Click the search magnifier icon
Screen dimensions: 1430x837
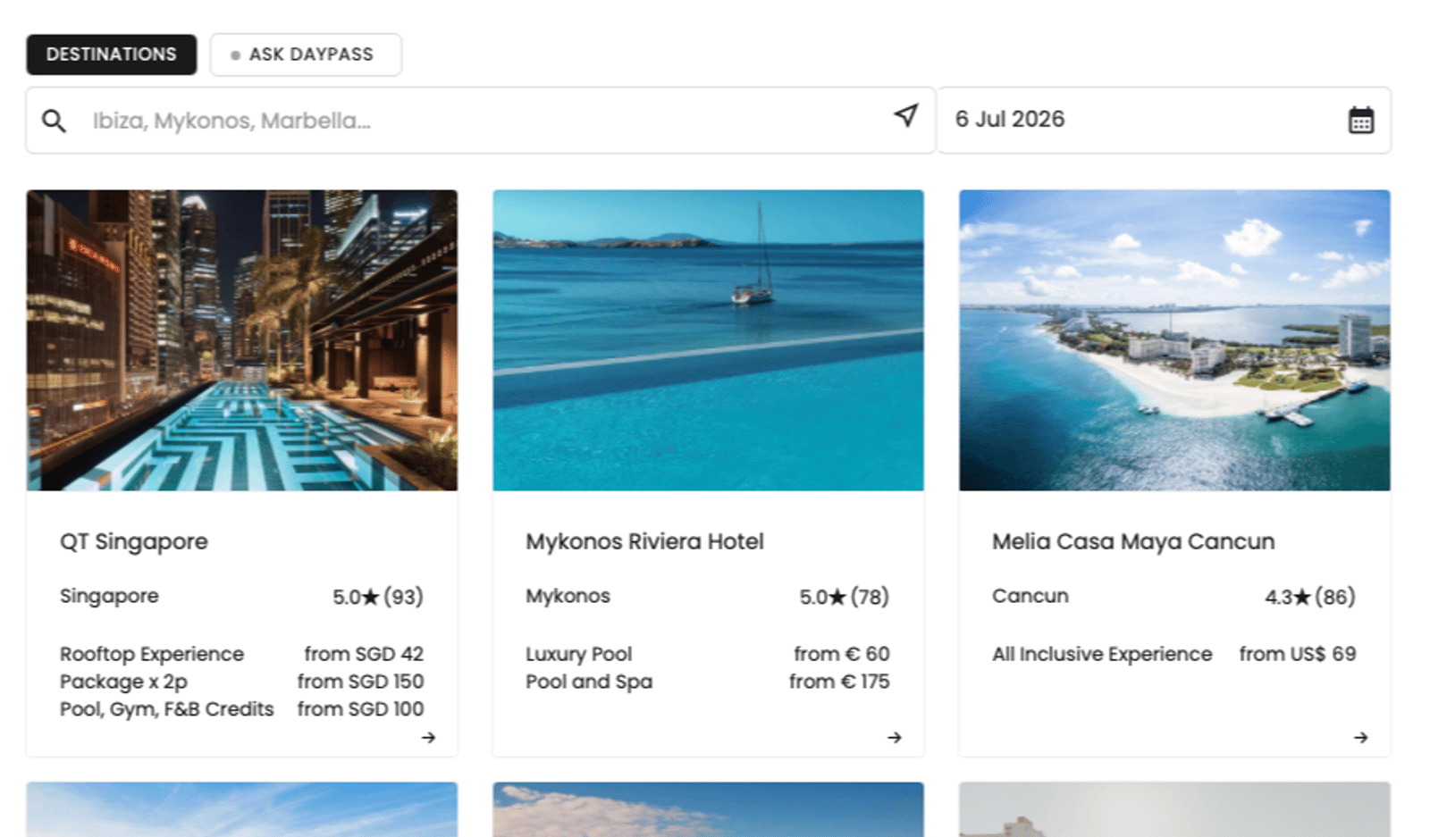[54, 121]
